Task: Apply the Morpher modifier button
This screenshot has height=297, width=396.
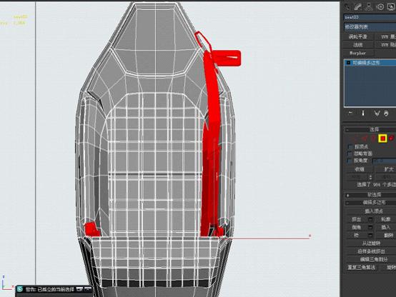Action: point(357,53)
